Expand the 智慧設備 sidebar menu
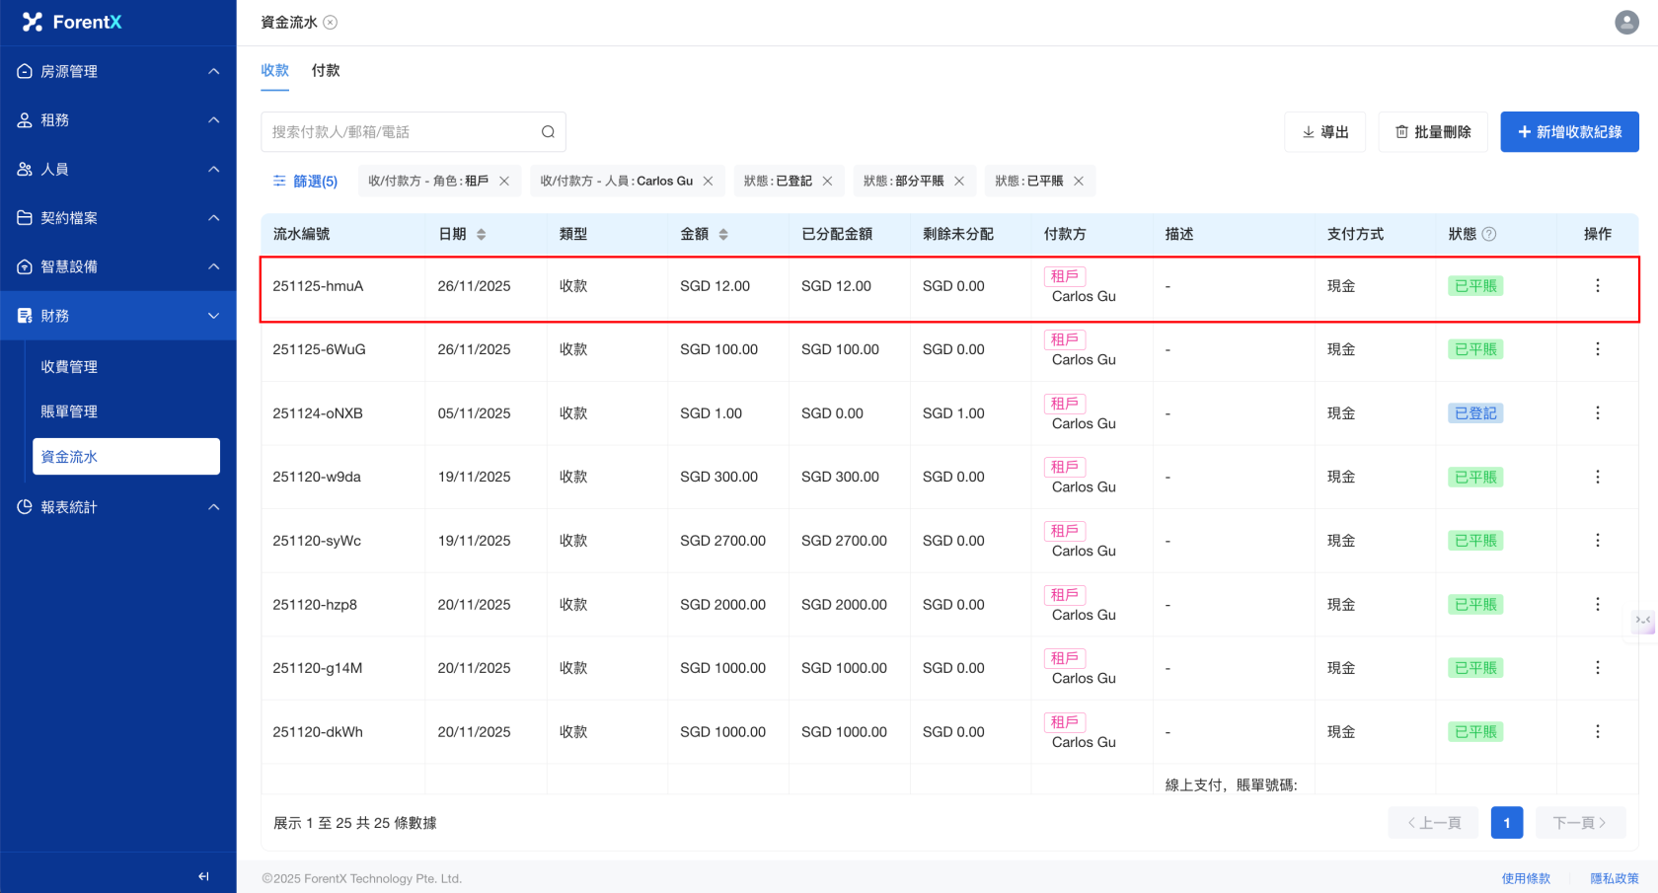 click(118, 266)
